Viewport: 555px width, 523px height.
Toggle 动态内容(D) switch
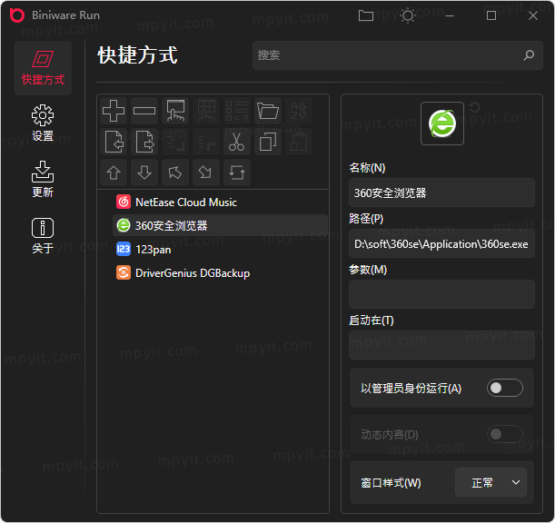[x=505, y=434]
